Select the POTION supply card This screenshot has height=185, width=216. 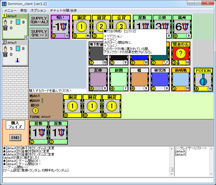click(x=203, y=80)
